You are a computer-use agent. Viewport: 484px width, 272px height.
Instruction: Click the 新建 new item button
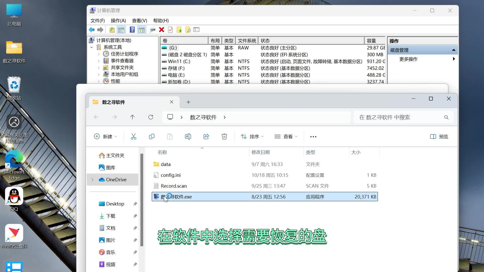tap(105, 137)
